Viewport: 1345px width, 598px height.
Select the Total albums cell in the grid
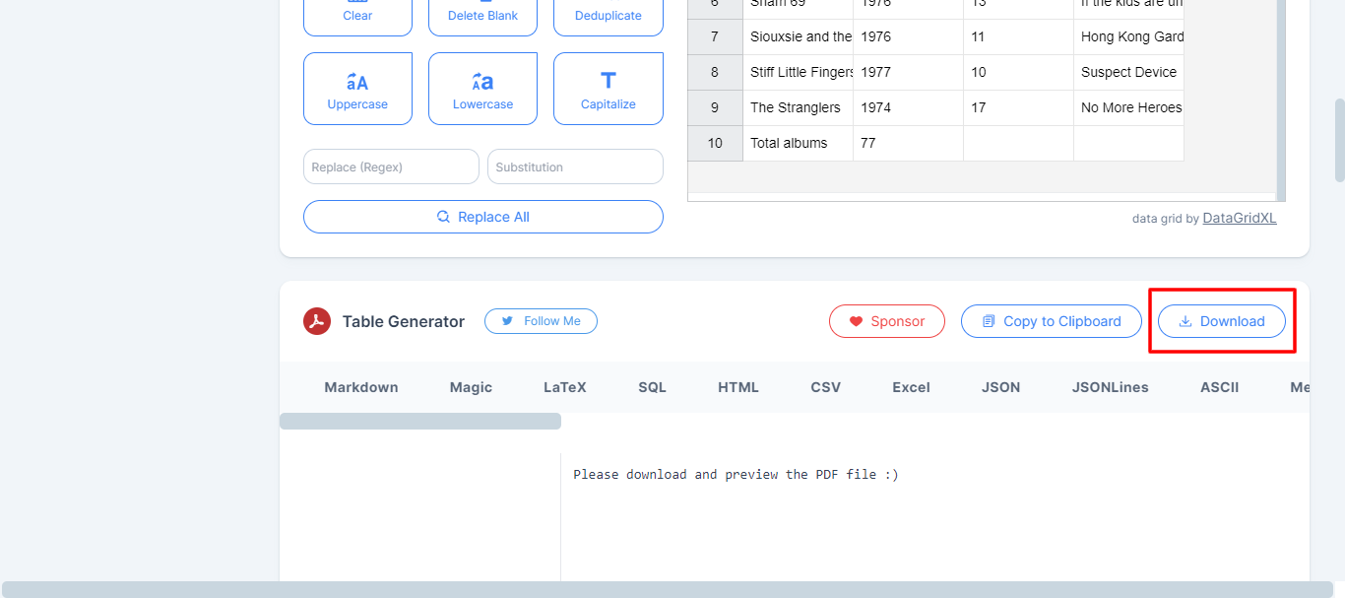point(788,143)
